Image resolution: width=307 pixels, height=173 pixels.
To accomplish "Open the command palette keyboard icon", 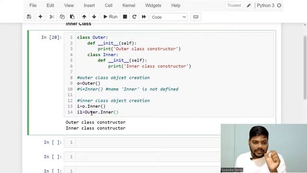I will [x=196, y=17].
